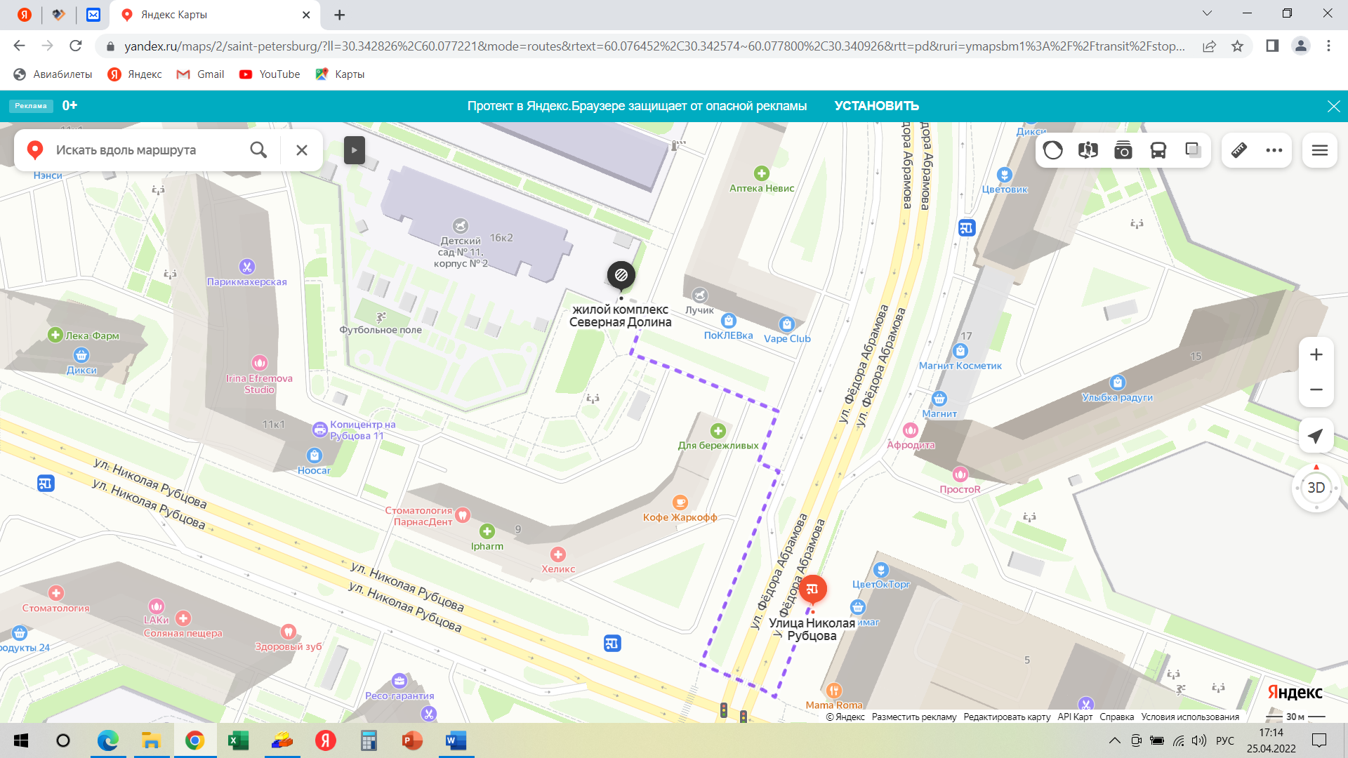Click the bus stop icon near Цветовик
The image size is (1348, 758).
(x=967, y=227)
